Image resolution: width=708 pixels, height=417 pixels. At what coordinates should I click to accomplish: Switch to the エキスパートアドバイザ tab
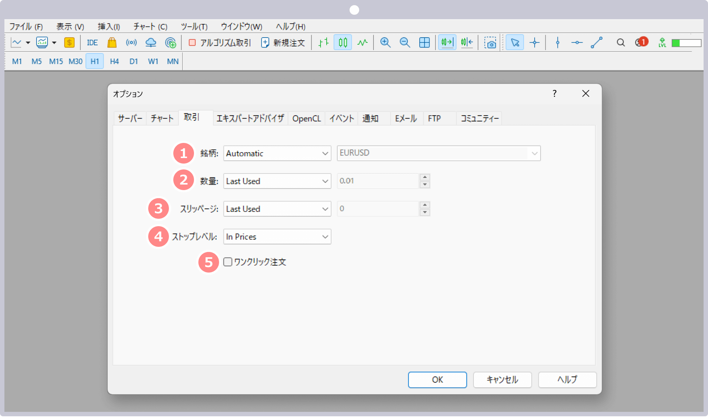(x=250, y=119)
